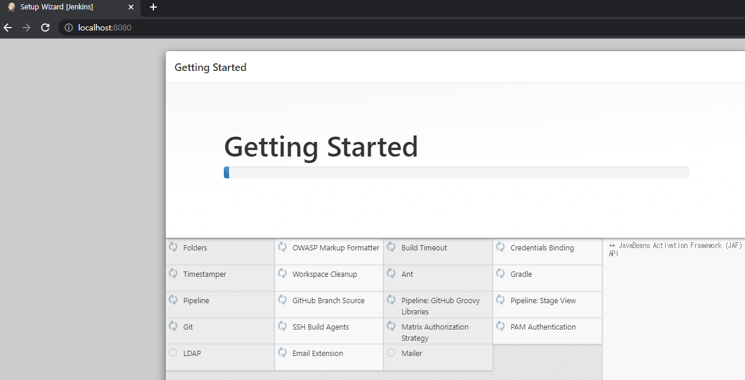Viewport: 745px width, 380px height.
Task: Click the OWASP Markup Formatter label
Action: pyautogui.click(x=336, y=248)
